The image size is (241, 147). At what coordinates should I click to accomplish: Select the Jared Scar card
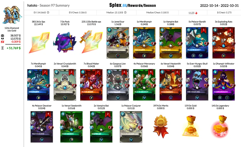(x=118, y=43)
